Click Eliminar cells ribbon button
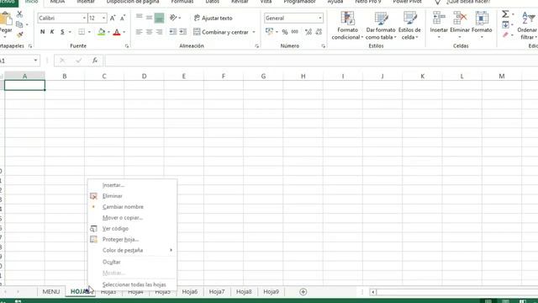Image resolution: width=538 pixels, height=303 pixels. [460, 25]
